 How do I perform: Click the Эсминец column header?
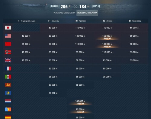pyautogui.click(x=54, y=21)
